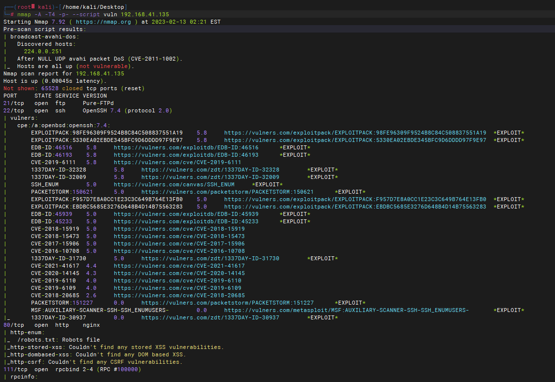
Task: Click the 'Nmap scan report for' line
Action: pyautogui.click(x=64, y=74)
